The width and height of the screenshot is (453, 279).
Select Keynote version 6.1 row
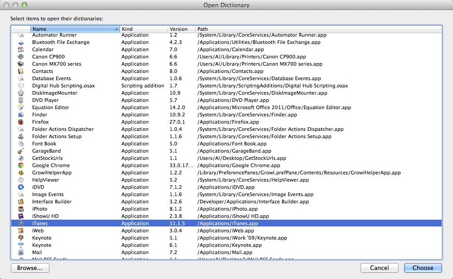click(226, 245)
